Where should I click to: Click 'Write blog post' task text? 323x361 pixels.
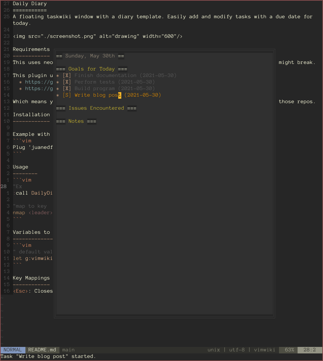click(98, 95)
